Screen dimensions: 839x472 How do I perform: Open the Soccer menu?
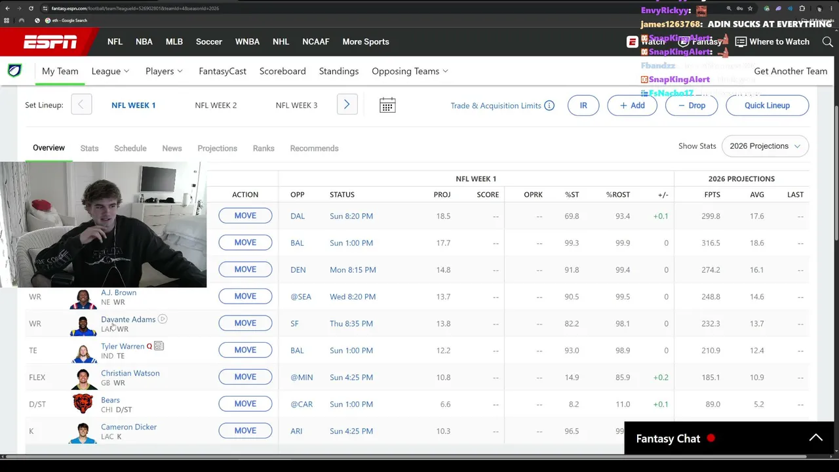coord(209,42)
